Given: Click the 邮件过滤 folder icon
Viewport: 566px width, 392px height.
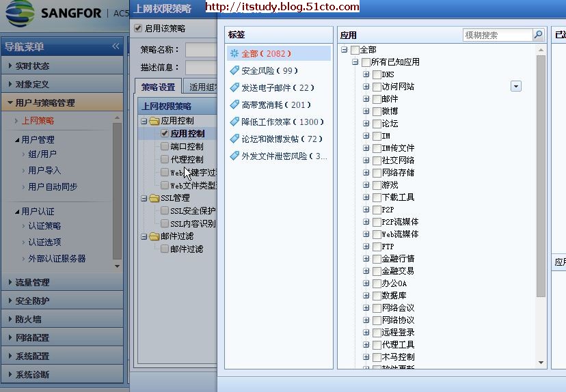Looking at the screenshot, I should pyautogui.click(x=154, y=236).
